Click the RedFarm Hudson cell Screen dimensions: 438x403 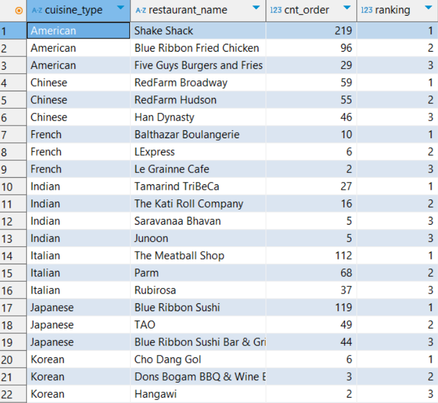(x=198, y=100)
